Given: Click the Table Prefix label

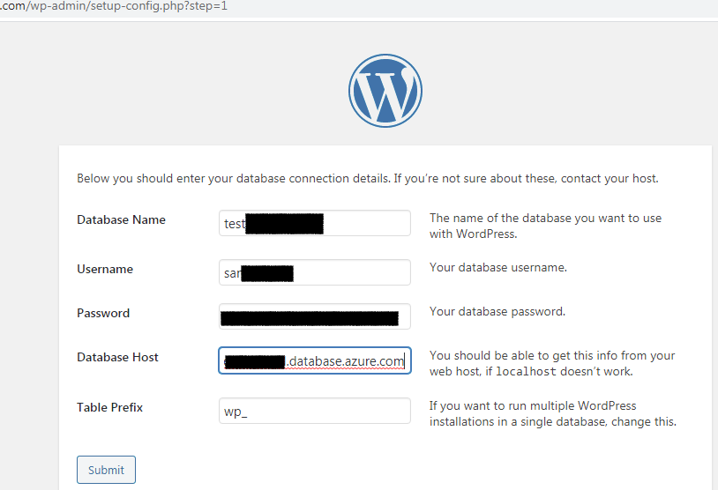Looking at the screenshot, I should click(110, 407).
